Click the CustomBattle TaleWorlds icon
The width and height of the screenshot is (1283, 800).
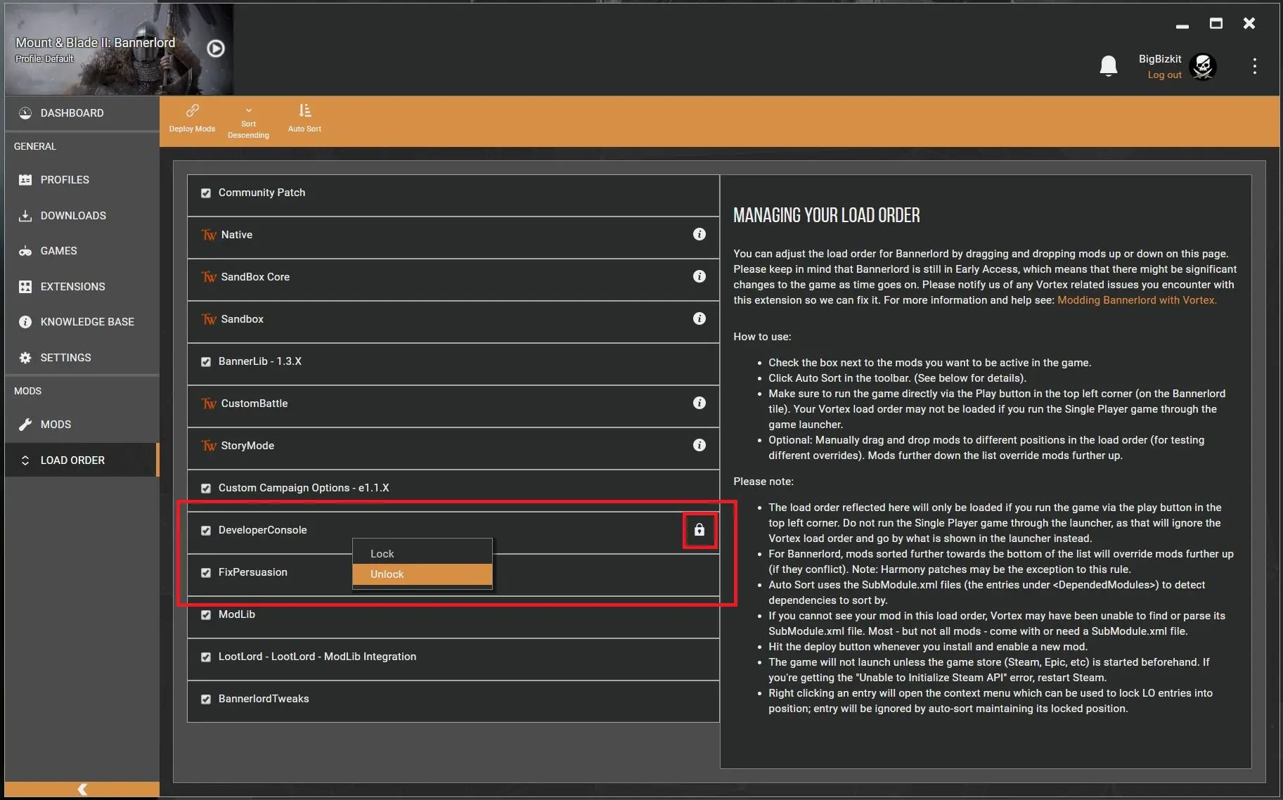[x=209, y=404]
